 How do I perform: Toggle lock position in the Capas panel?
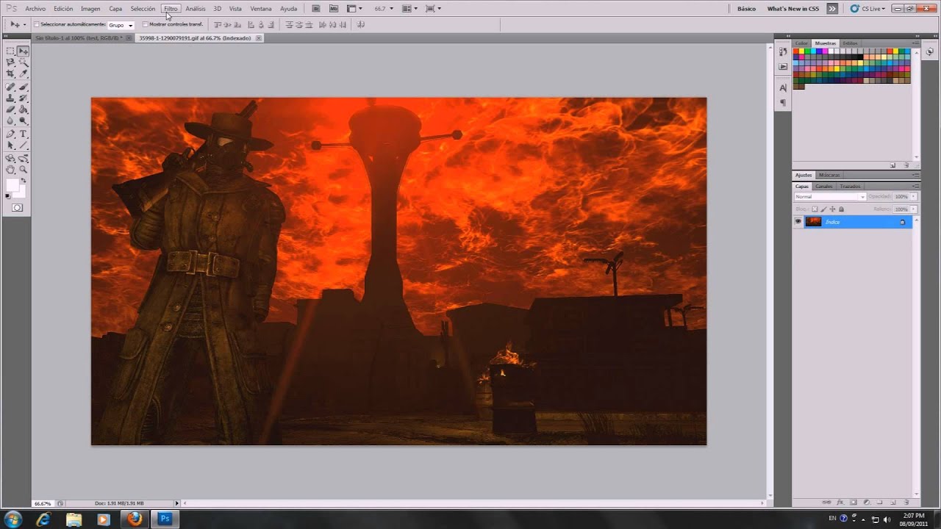coord(832,209)
